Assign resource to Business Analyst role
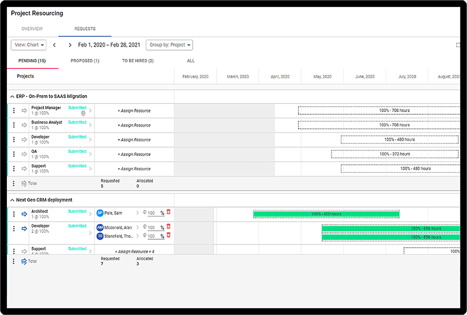467x315 pixels. [x=134, y=125]
